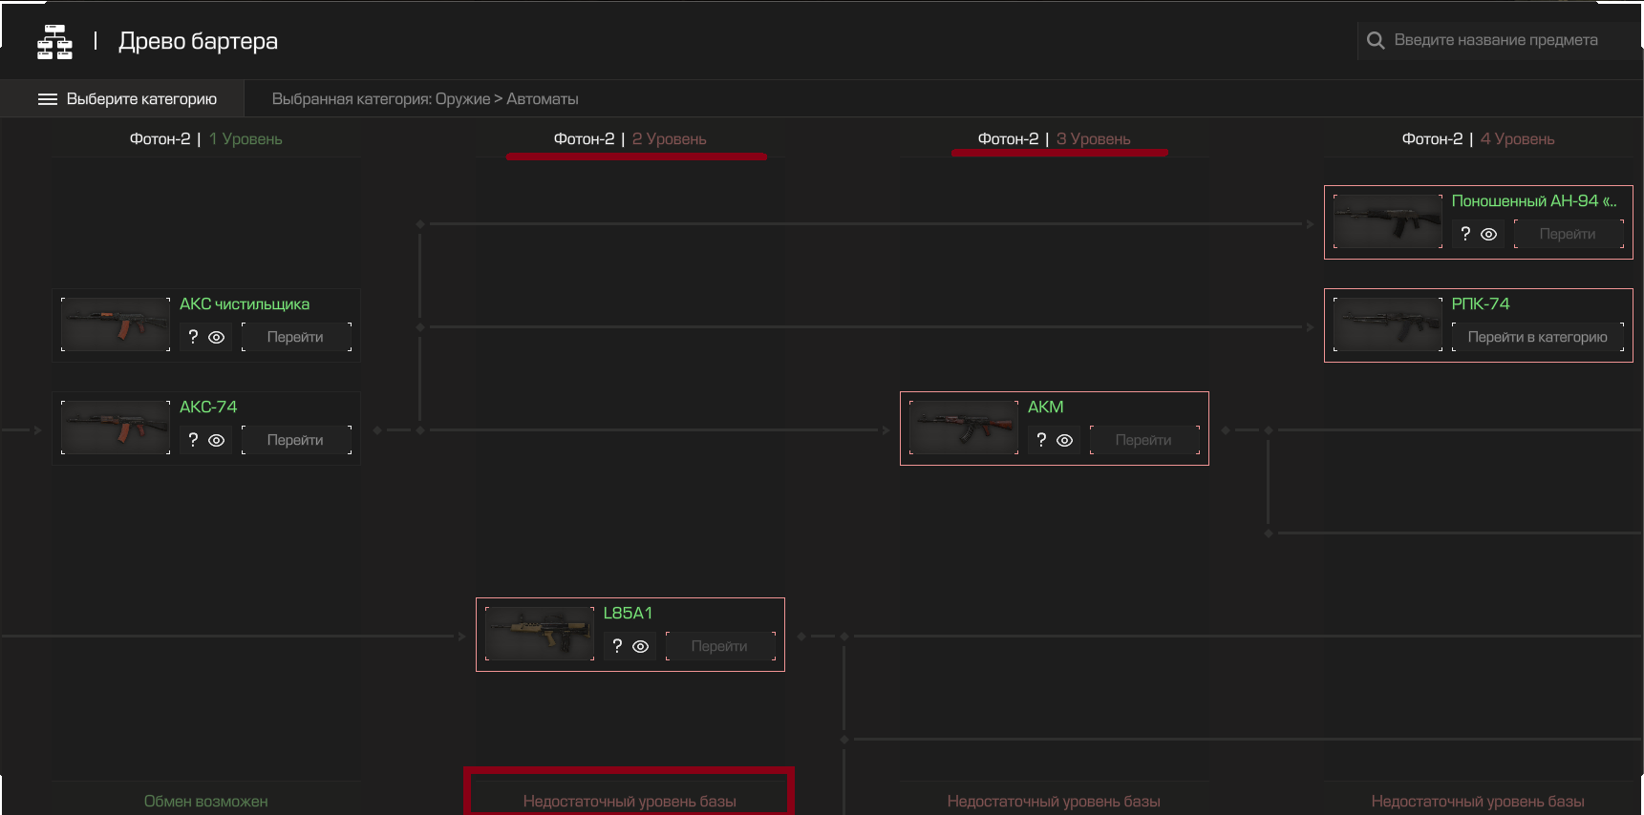Click Перейти button for Поношенный АН-94

pos(1569,234)
